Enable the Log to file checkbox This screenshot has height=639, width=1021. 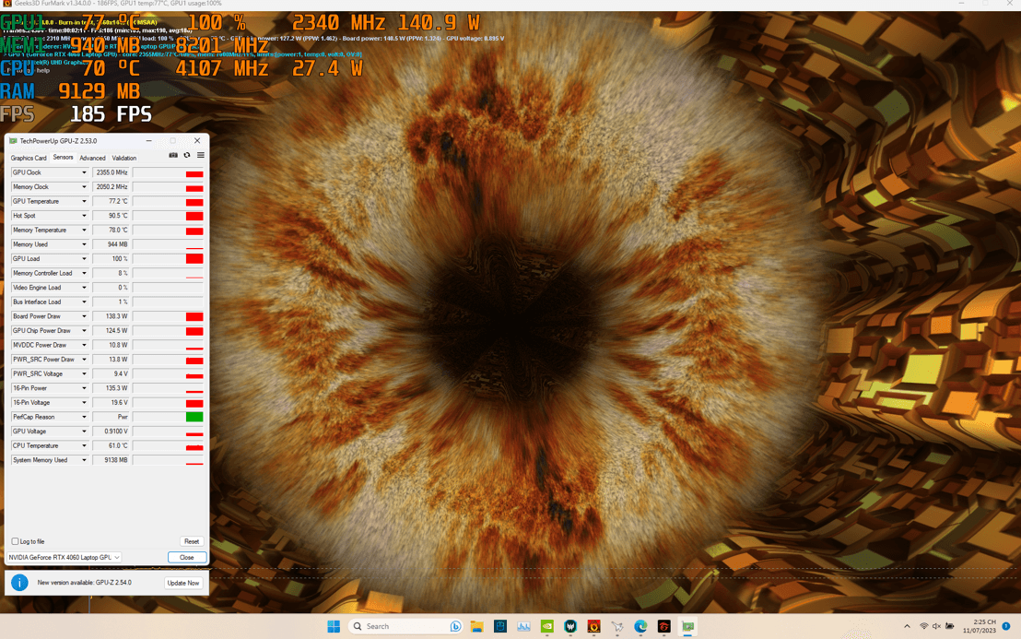(x=15, y=541)
